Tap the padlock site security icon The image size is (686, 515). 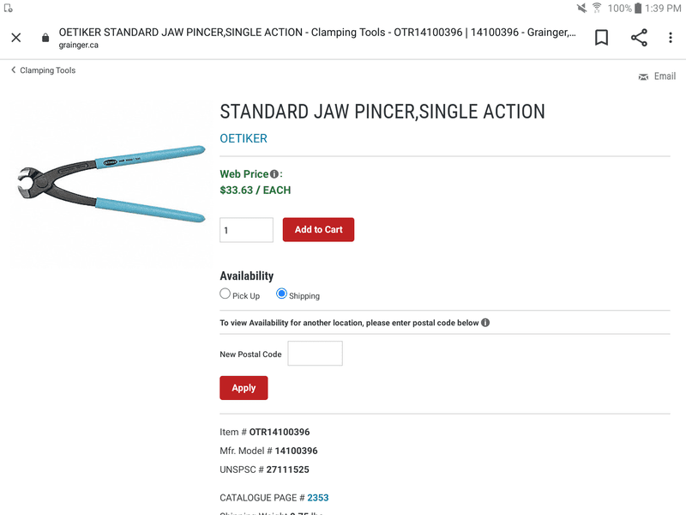45,38
